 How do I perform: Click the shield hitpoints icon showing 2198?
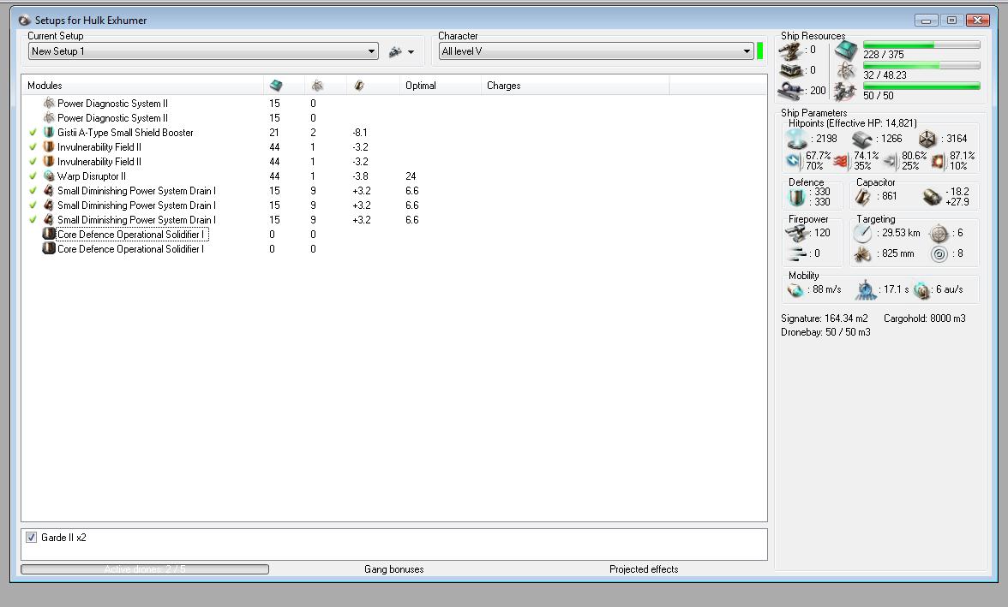796,138
